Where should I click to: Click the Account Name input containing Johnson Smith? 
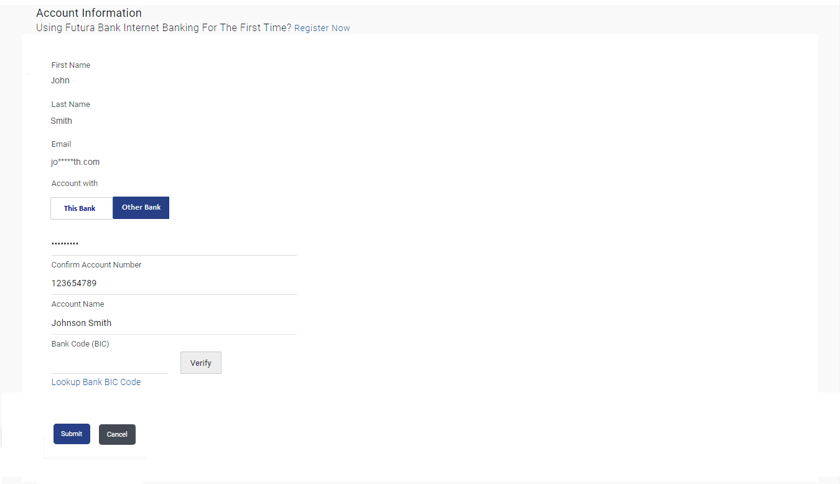(174, 323)
